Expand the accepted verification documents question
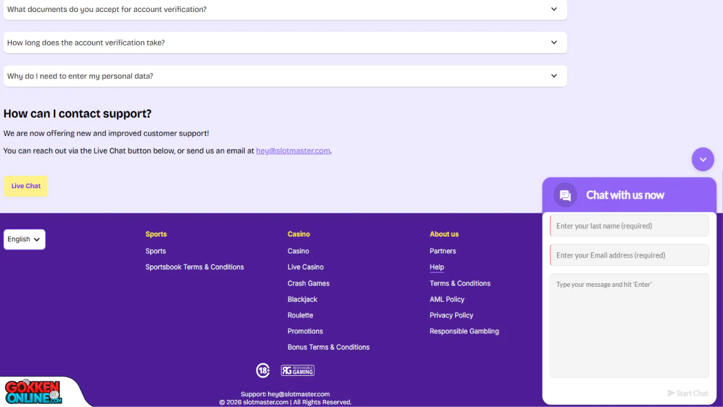The width and height of the screenshot is (723, 407). click(x=285, y=10)
